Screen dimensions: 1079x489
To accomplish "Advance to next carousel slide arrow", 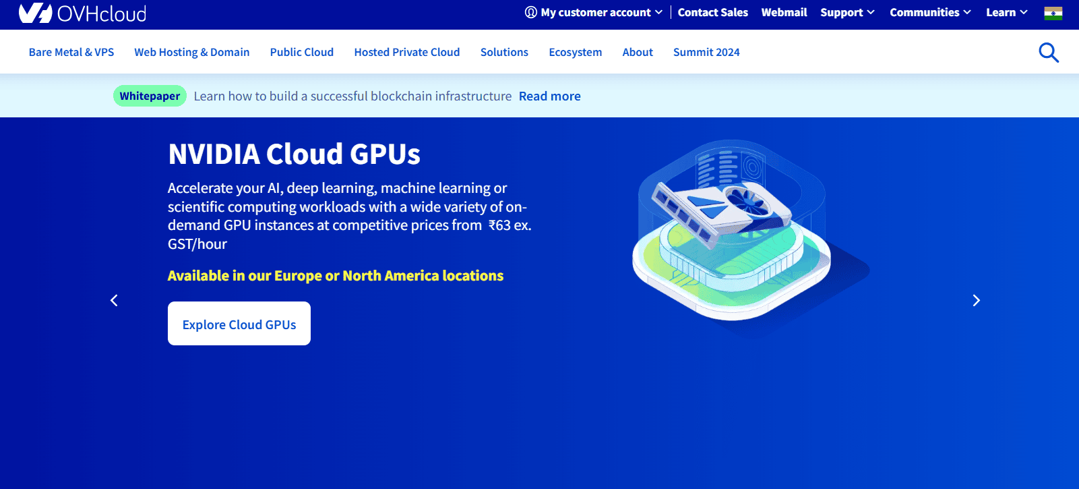I will coord(976,300).
